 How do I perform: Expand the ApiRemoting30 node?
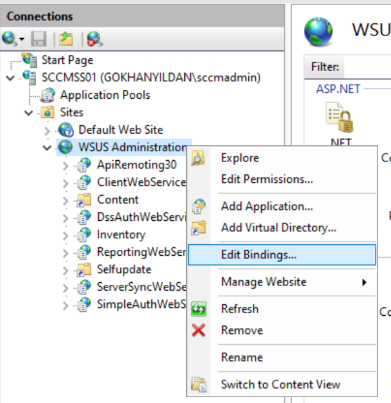coord(65,166)
